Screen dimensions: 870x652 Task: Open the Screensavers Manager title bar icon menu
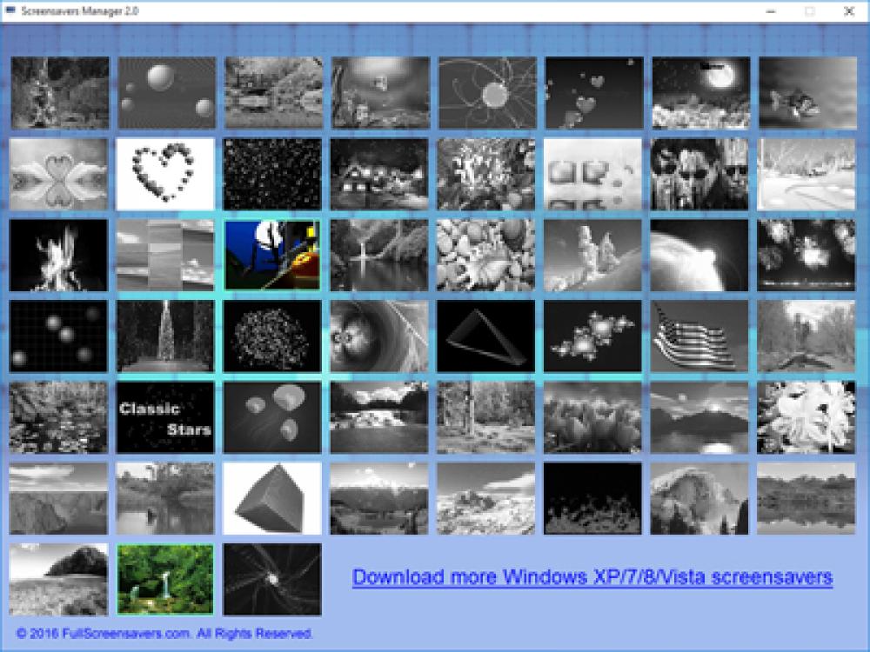tap(12, 13)
